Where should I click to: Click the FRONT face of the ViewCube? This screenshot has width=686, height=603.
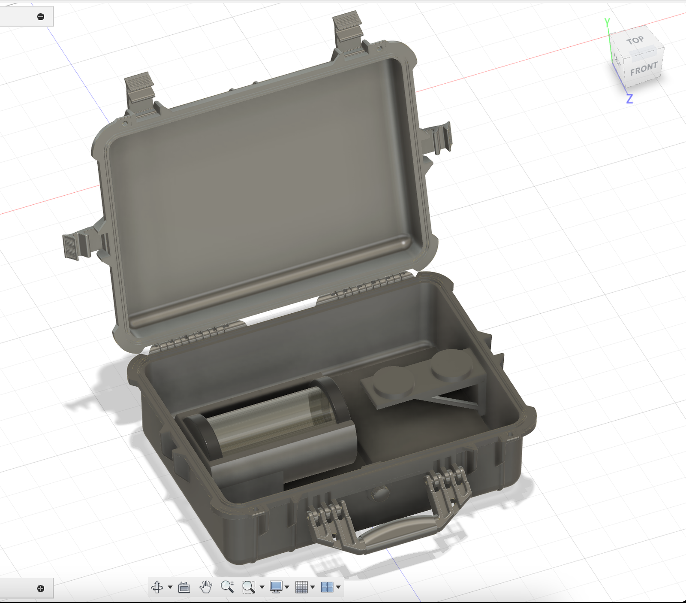coord(644,69)
